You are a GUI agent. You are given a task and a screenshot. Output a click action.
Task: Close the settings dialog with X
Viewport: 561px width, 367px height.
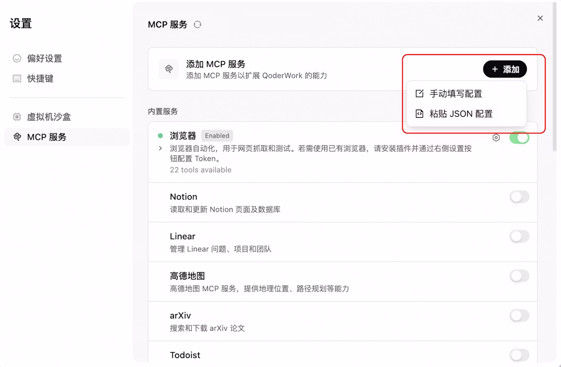pos(540,18)
